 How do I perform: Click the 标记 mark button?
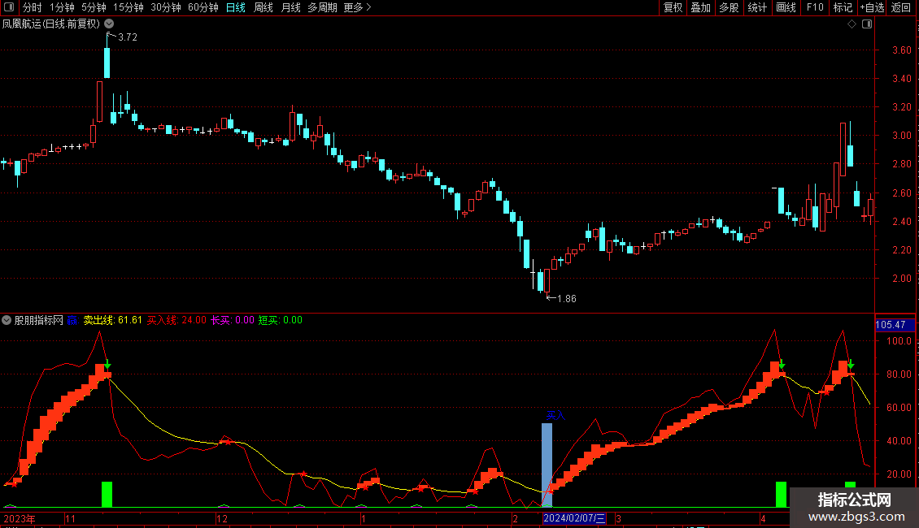(843, 7)
